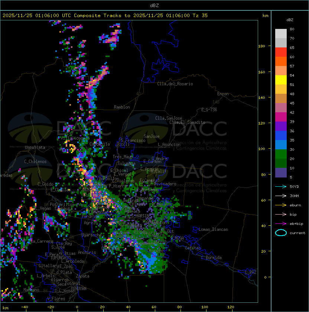
Task: Pick the magenta swatch in dBZ legend
Action: click(x=281, y=117)
